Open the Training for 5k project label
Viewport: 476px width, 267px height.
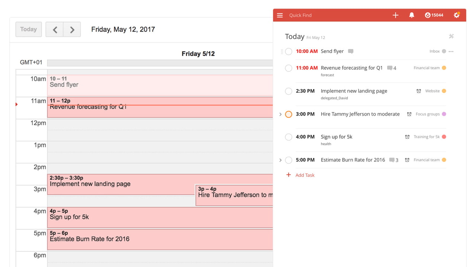coord(427,137)
